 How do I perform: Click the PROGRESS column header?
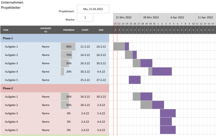pyautogui.click(x=69, y=30)
